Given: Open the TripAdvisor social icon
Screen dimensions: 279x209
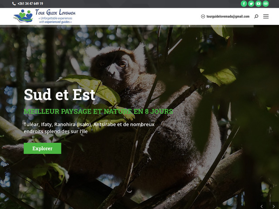Looking at the screenshot, I should pyautogui.click(x=265, y=3).
